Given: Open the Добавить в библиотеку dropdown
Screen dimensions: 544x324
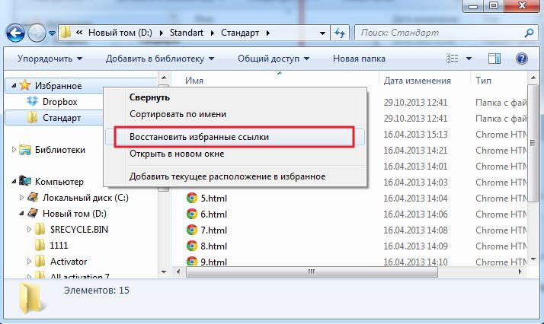Looking at the screenshot, I should 160,59.
